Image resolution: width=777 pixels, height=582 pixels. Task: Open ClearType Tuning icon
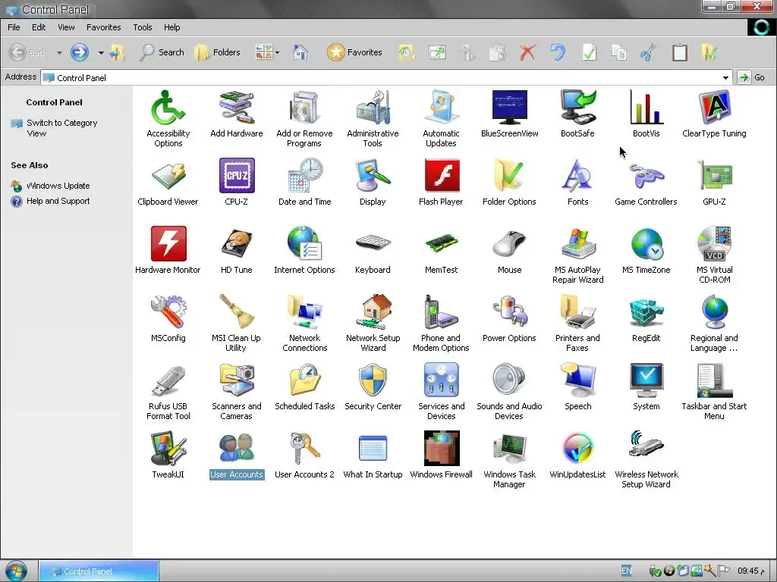coord(714,108)
